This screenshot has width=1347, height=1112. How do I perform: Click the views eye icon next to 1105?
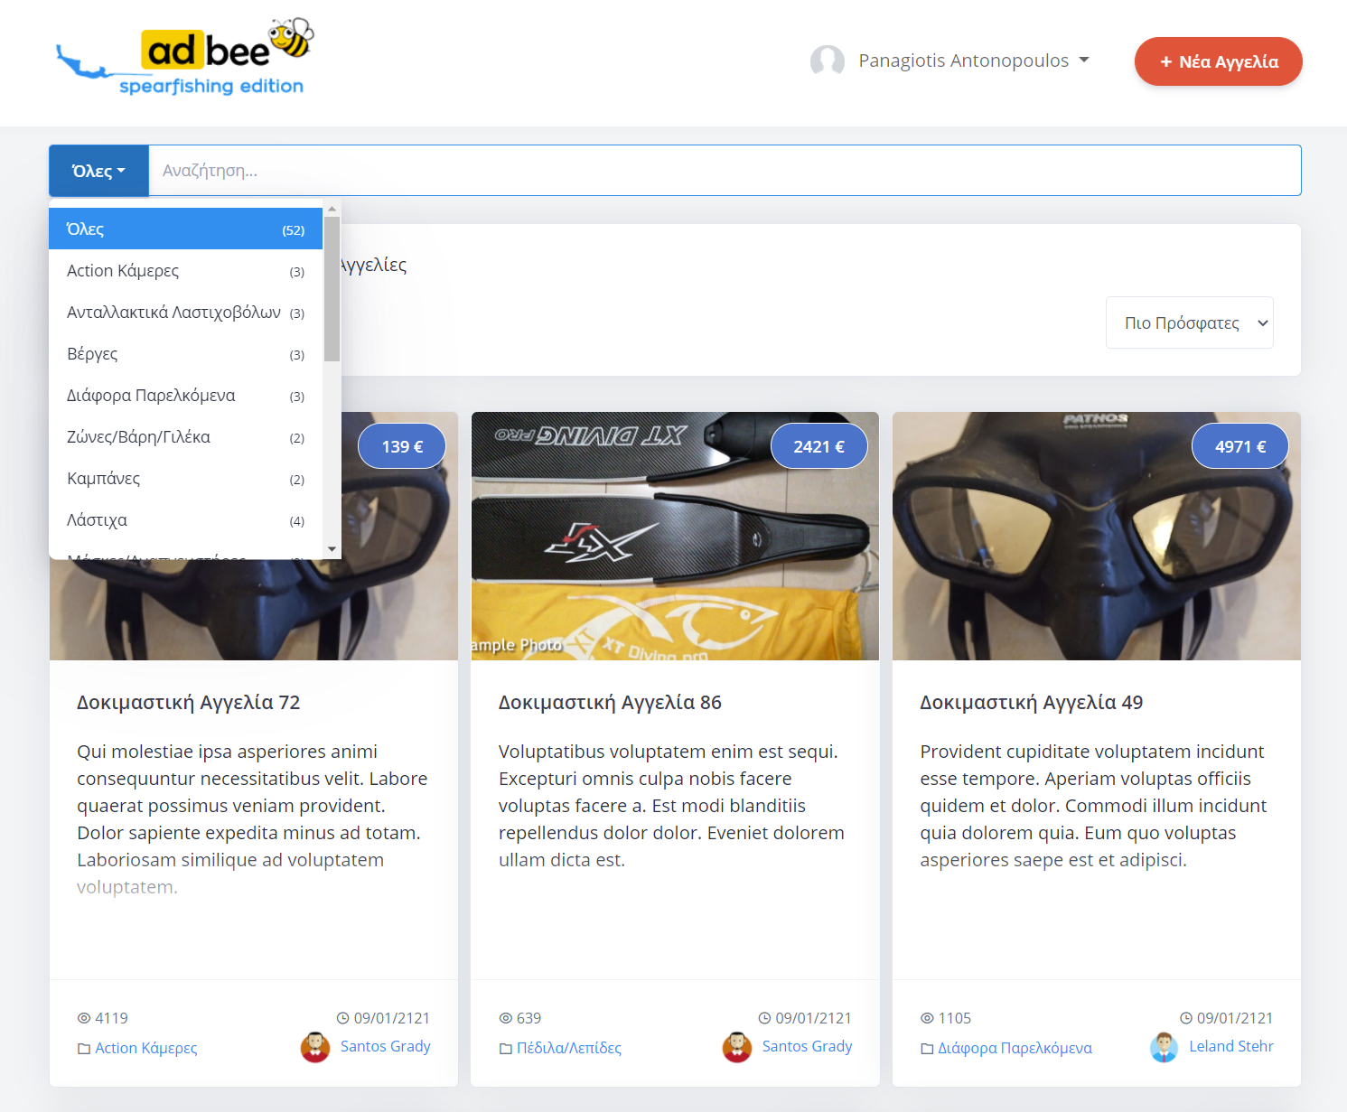(x=927, y=1018)
